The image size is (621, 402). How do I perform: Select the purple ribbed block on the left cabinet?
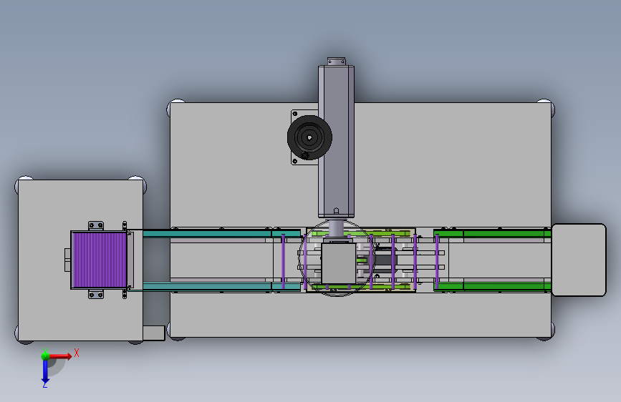(100, 260)
